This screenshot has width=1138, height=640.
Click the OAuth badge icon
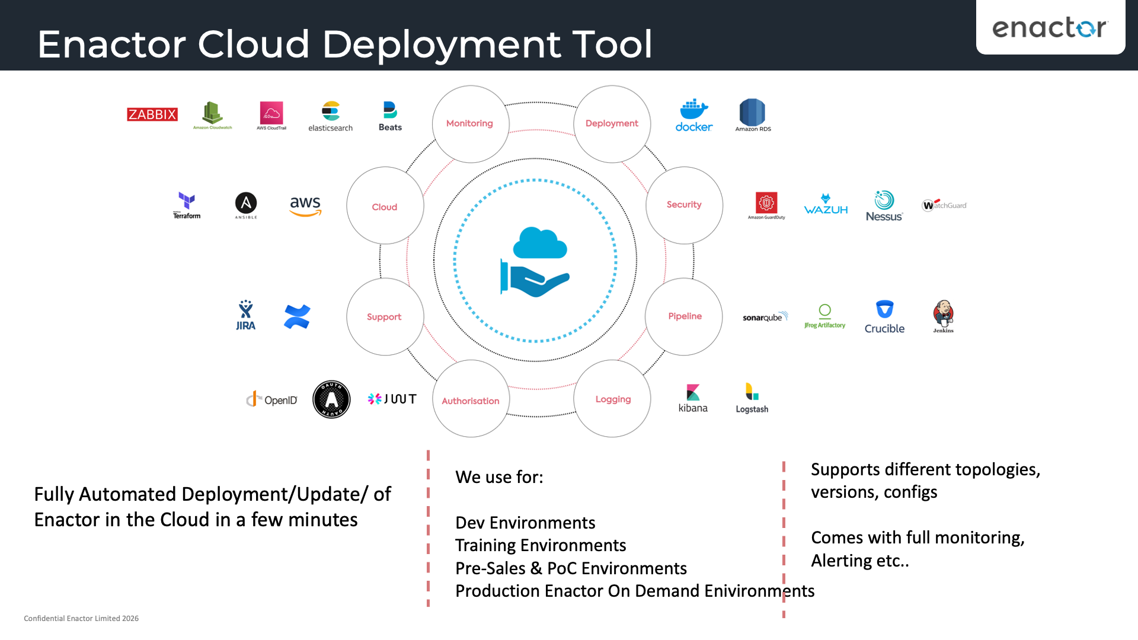tap(331, 399)
